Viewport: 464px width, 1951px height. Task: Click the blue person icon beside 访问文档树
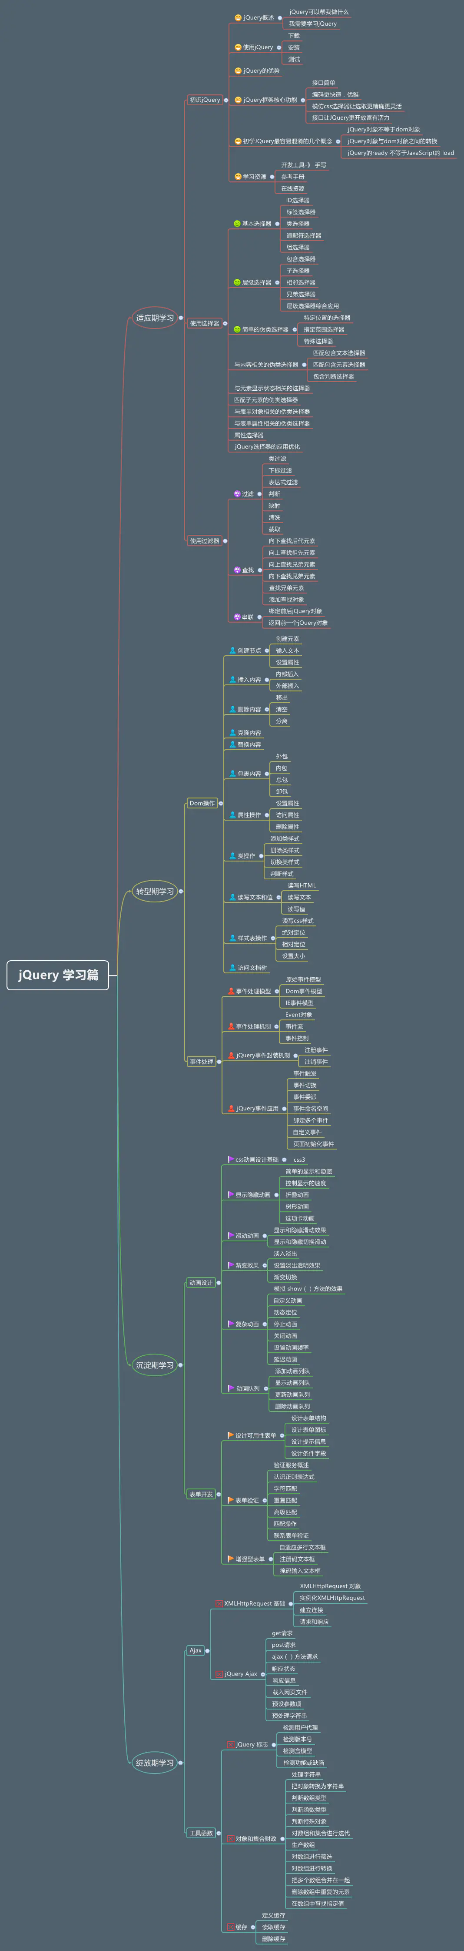(233, 968)
